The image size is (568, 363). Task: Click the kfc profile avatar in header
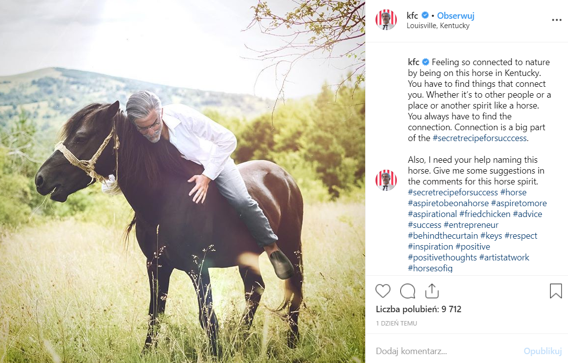pyautogui.click(x=386, y=20)
